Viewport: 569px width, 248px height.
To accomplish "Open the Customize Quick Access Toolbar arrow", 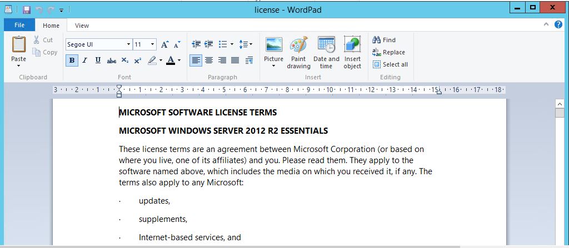I will 61,10.
